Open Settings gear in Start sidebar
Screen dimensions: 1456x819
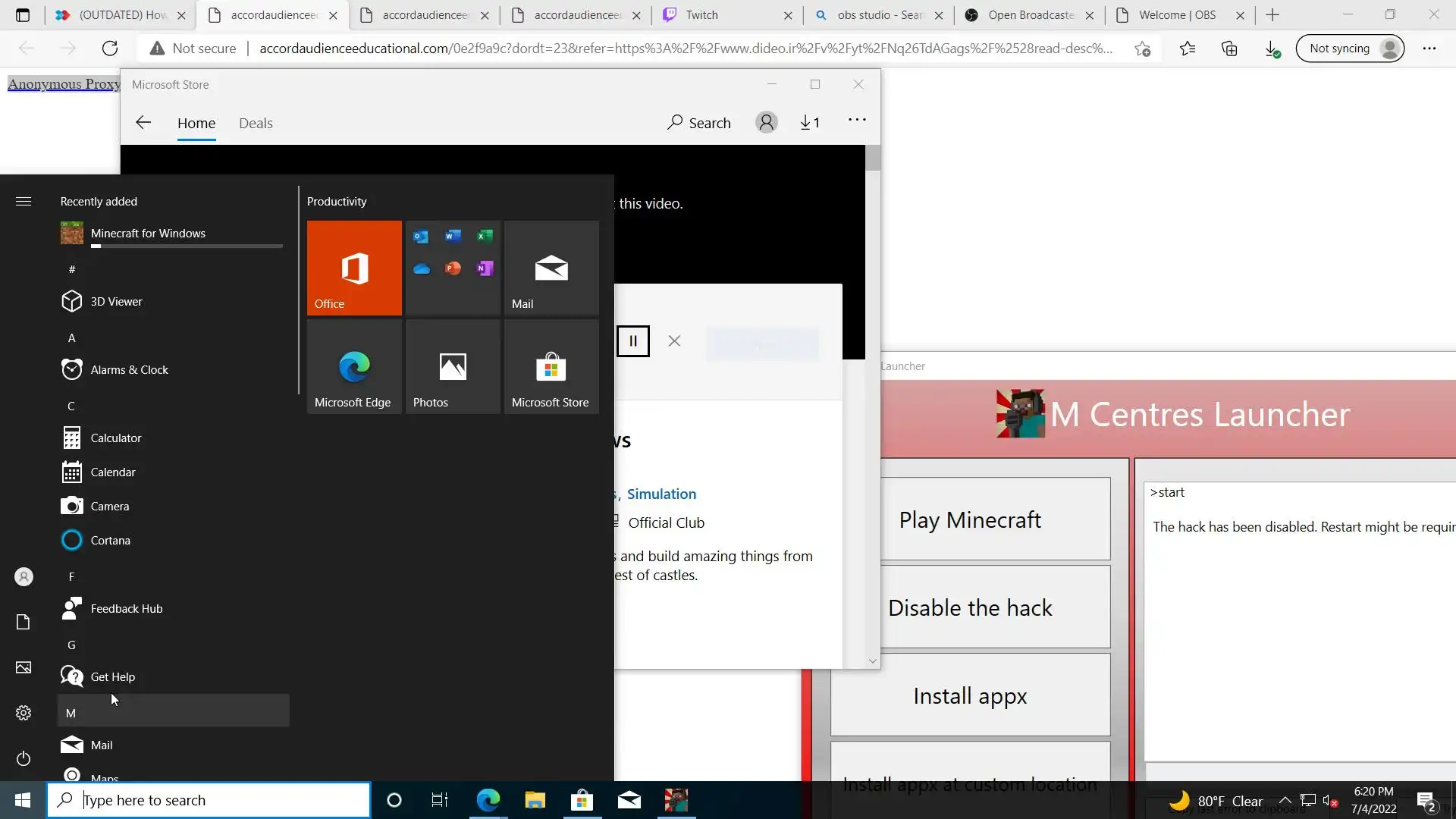24,713
